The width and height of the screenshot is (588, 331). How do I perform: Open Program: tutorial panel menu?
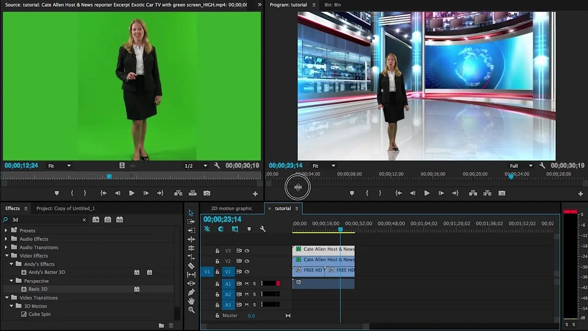tap(314, 5)
